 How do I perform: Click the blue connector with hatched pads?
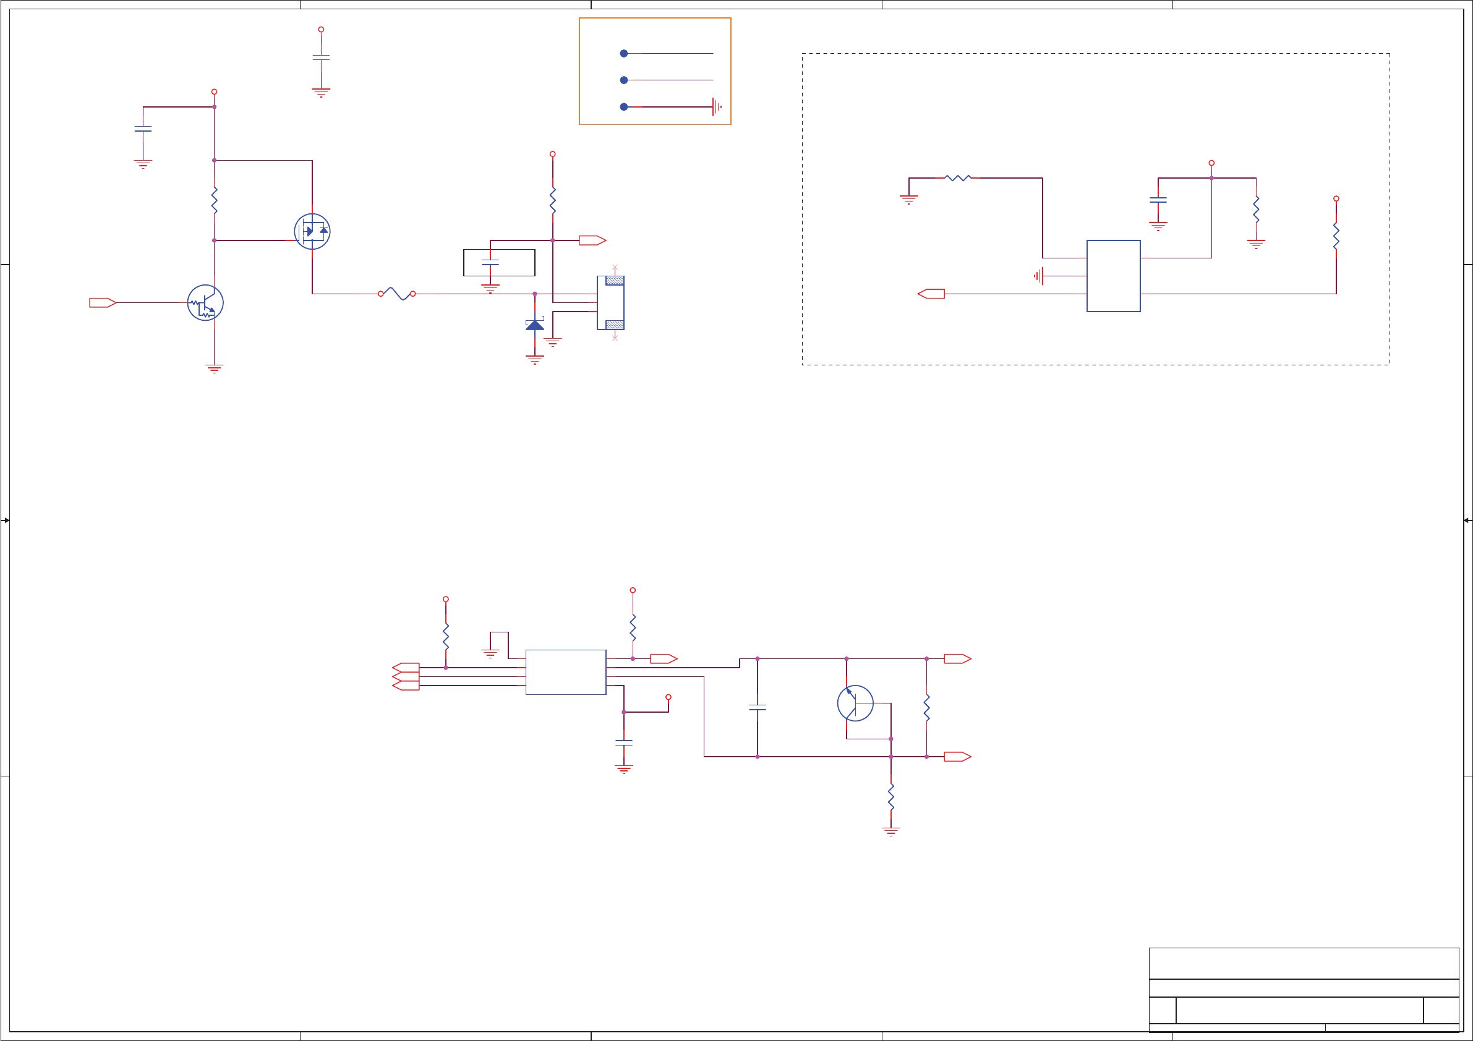point(610,303)
